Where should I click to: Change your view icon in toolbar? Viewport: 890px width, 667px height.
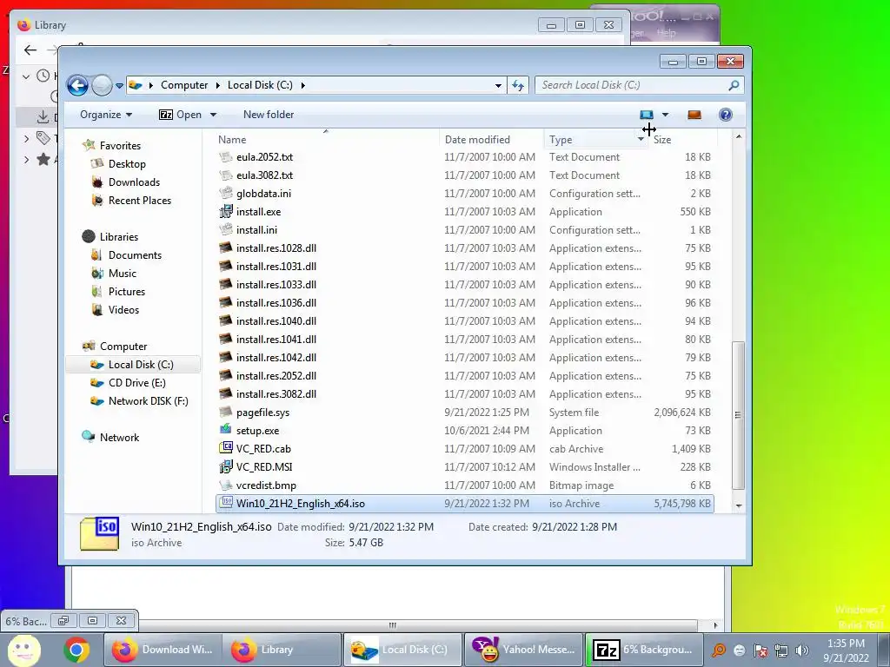coord(647,115)
